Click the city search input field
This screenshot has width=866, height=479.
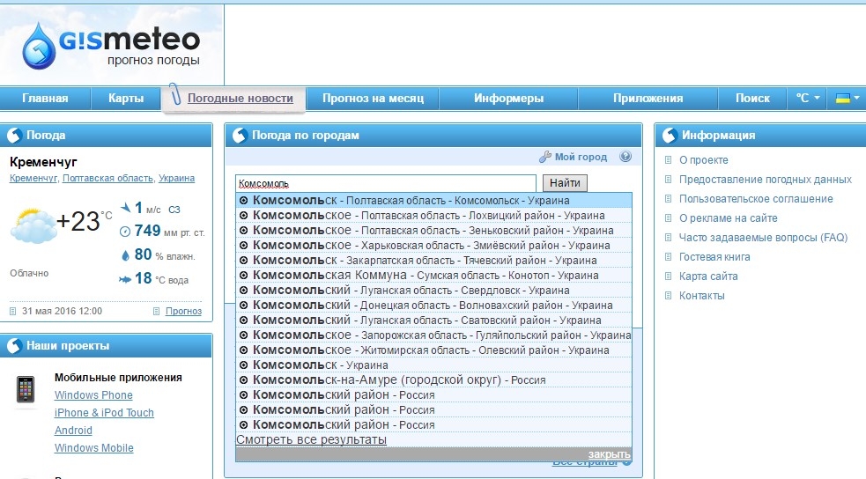385,184
